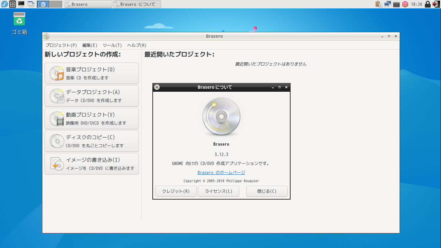Click the クレジット(R) button
This screenshot has width=441, height=248.
(176, 191)
